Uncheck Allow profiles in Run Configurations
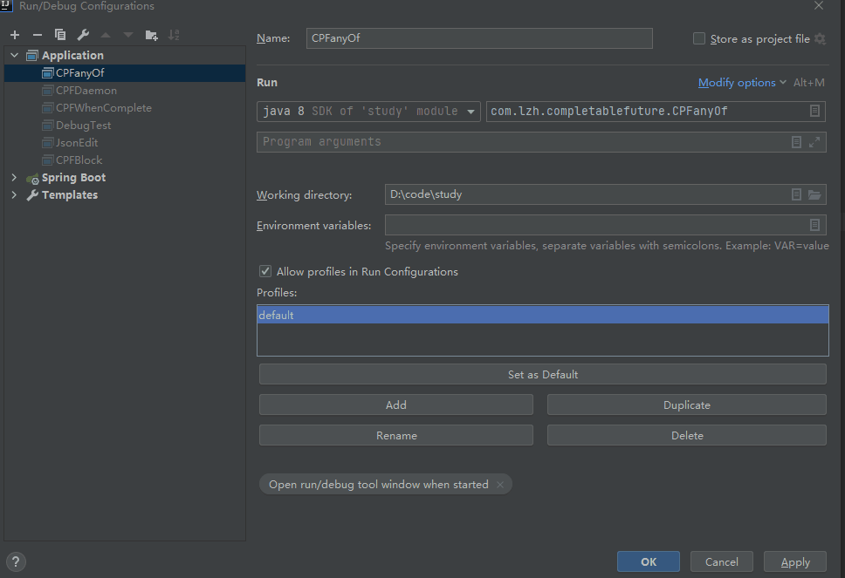845x578 pixels. (x=265, y=272)
